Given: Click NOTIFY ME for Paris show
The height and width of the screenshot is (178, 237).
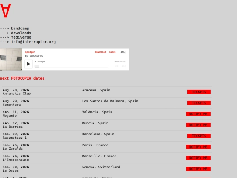Looking at the screenshot, I should [x=198, y=147].
